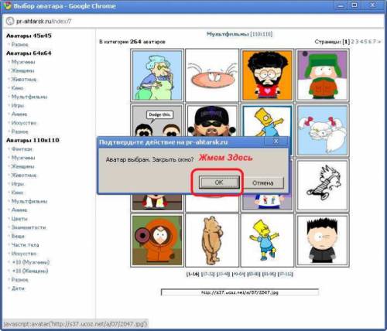Viewport: 387px width, 331px height.
Task: Open Игры under Аватары 64x64
Action: click(18, 105)
